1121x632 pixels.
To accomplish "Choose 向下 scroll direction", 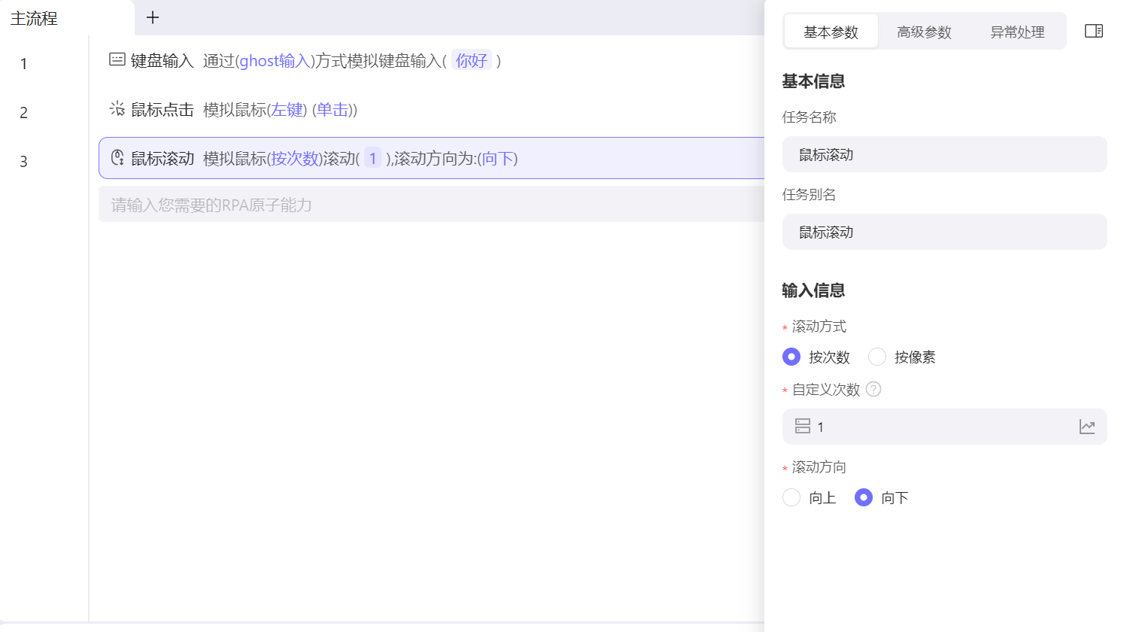I will [x=864, y=497].
